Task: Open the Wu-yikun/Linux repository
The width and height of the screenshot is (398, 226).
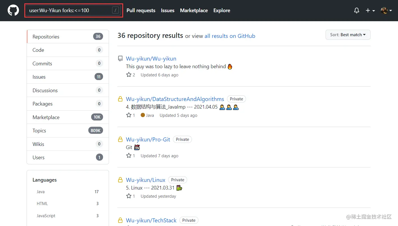Action: point(145,180)
